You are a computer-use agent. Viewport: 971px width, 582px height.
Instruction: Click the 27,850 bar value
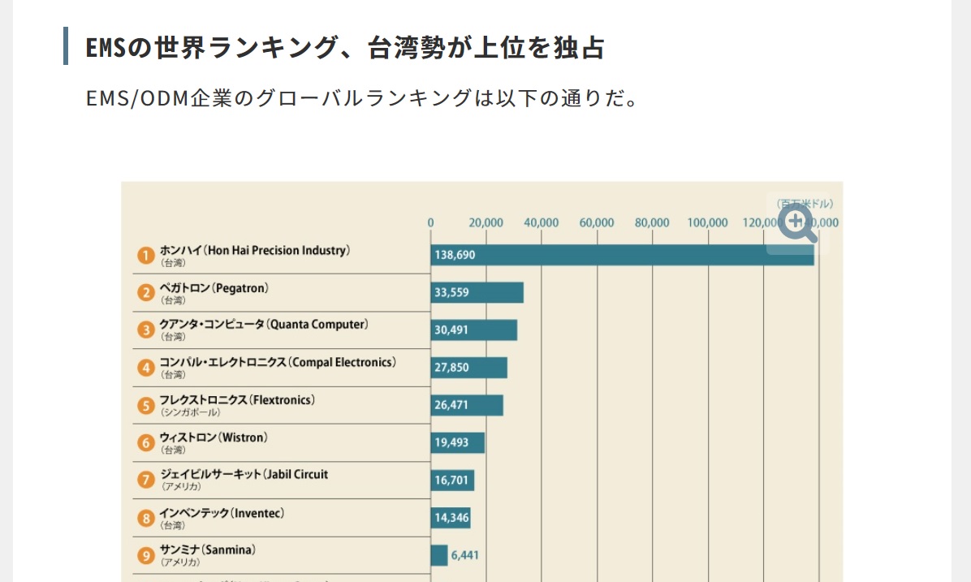tap(451, 368)
